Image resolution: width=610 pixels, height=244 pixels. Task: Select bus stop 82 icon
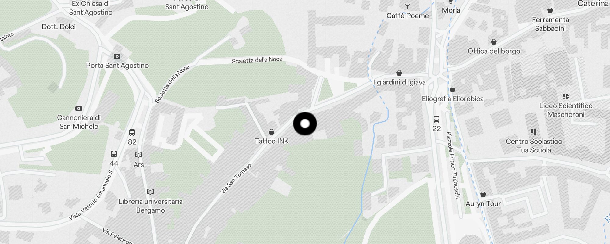132,133
